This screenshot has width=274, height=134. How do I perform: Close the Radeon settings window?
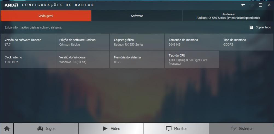pos(269,5)
